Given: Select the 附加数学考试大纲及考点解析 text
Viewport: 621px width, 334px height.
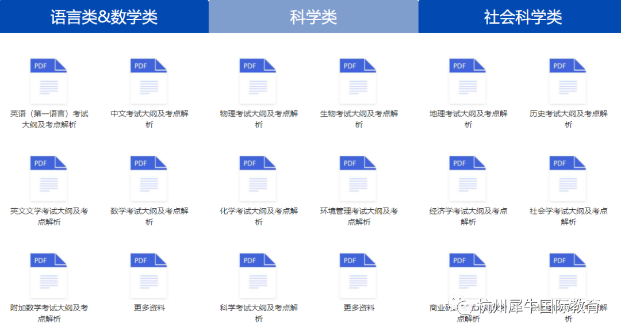Looking at the screenshot, I should [x=49, y=313].
